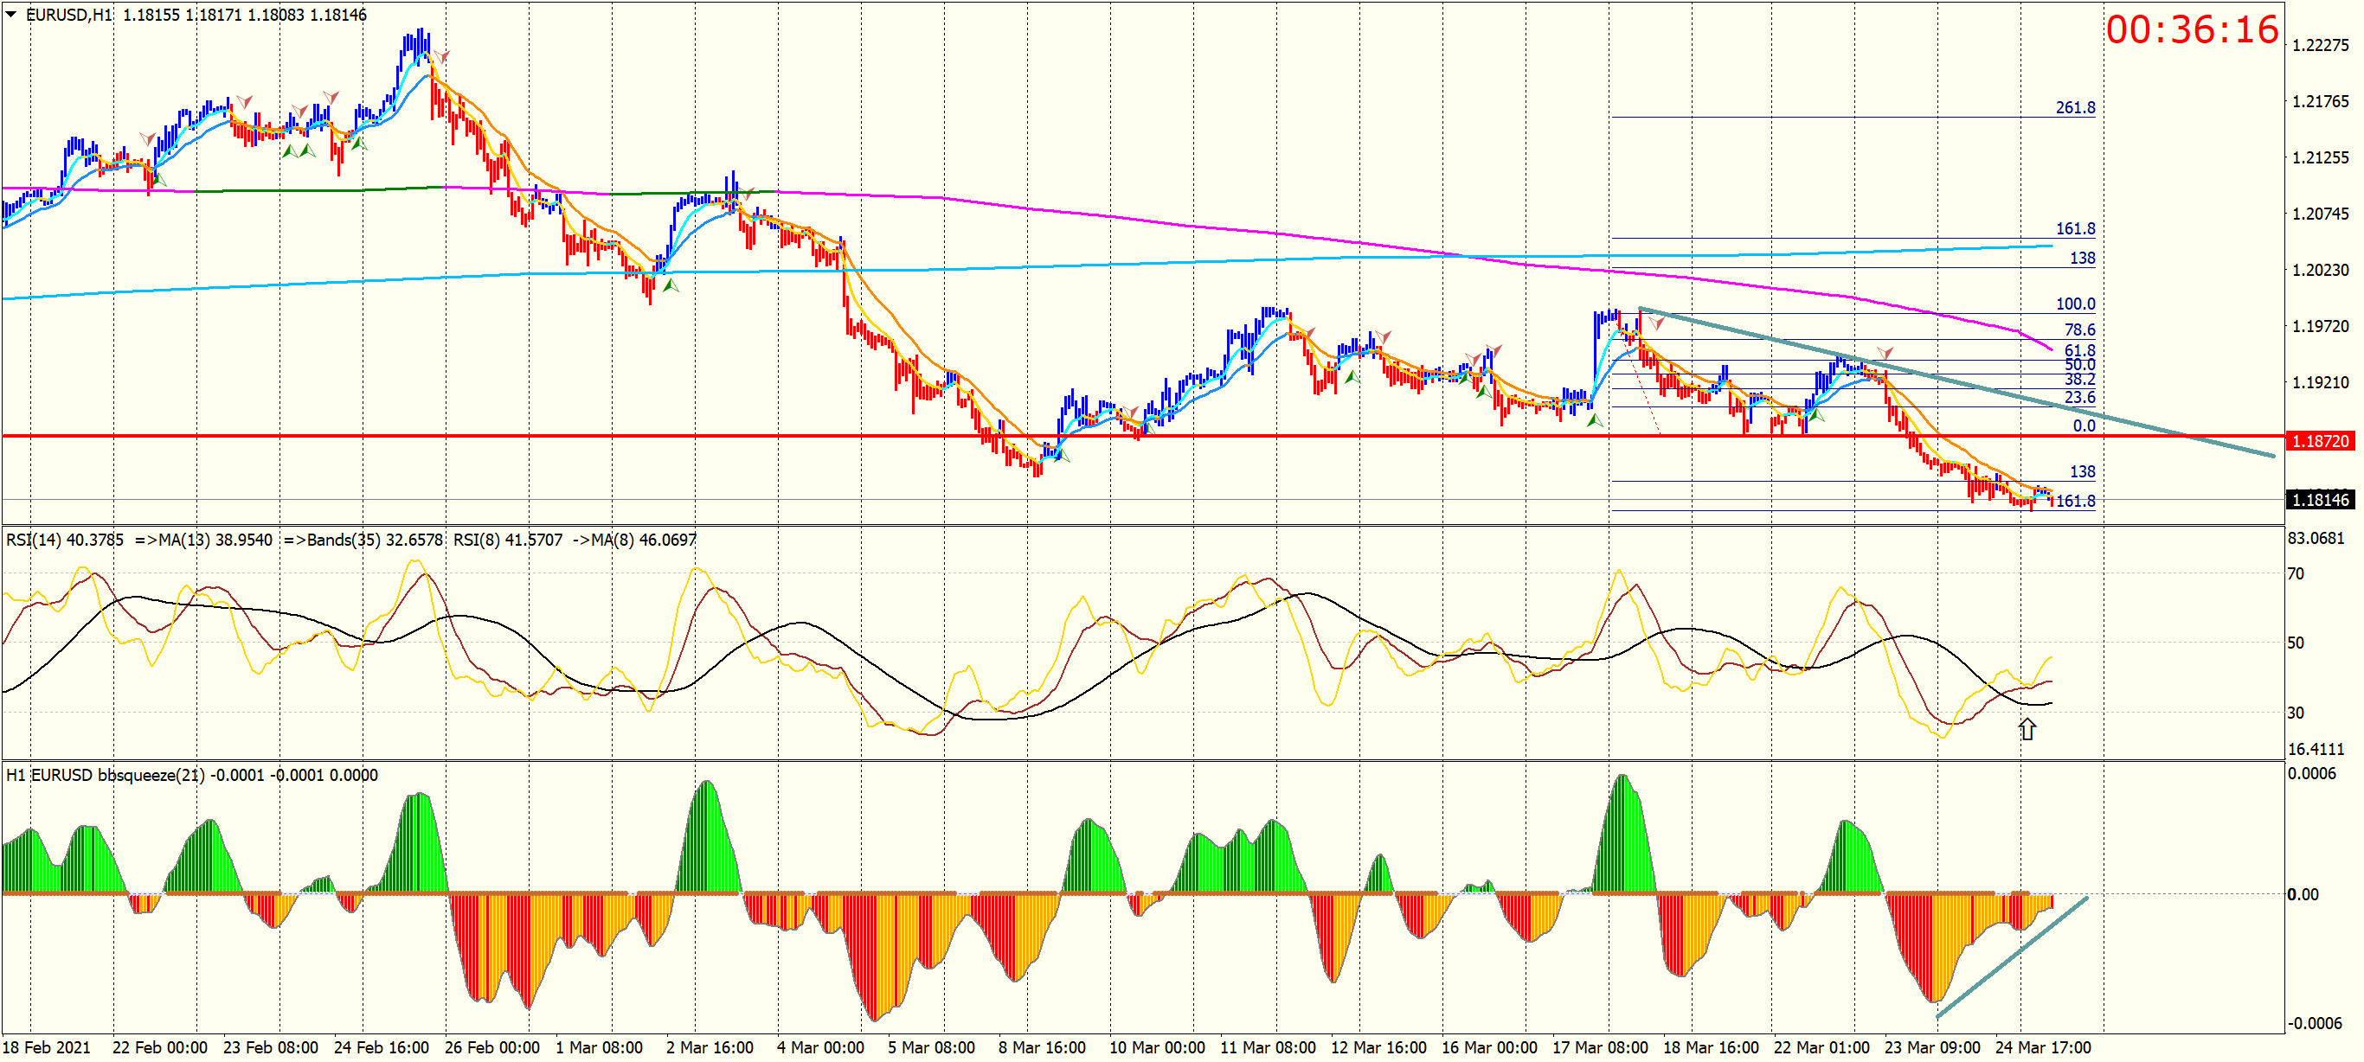Click the 70 level on RSI scale

pyautogui.click(x=2295, y=574)
